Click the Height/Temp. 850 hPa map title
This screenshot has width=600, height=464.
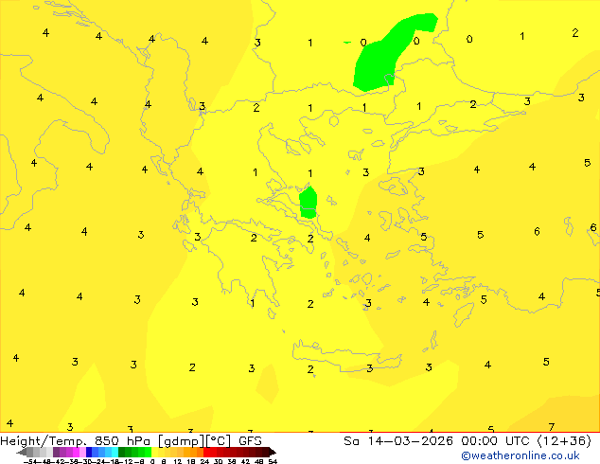(x=77, y=441)
